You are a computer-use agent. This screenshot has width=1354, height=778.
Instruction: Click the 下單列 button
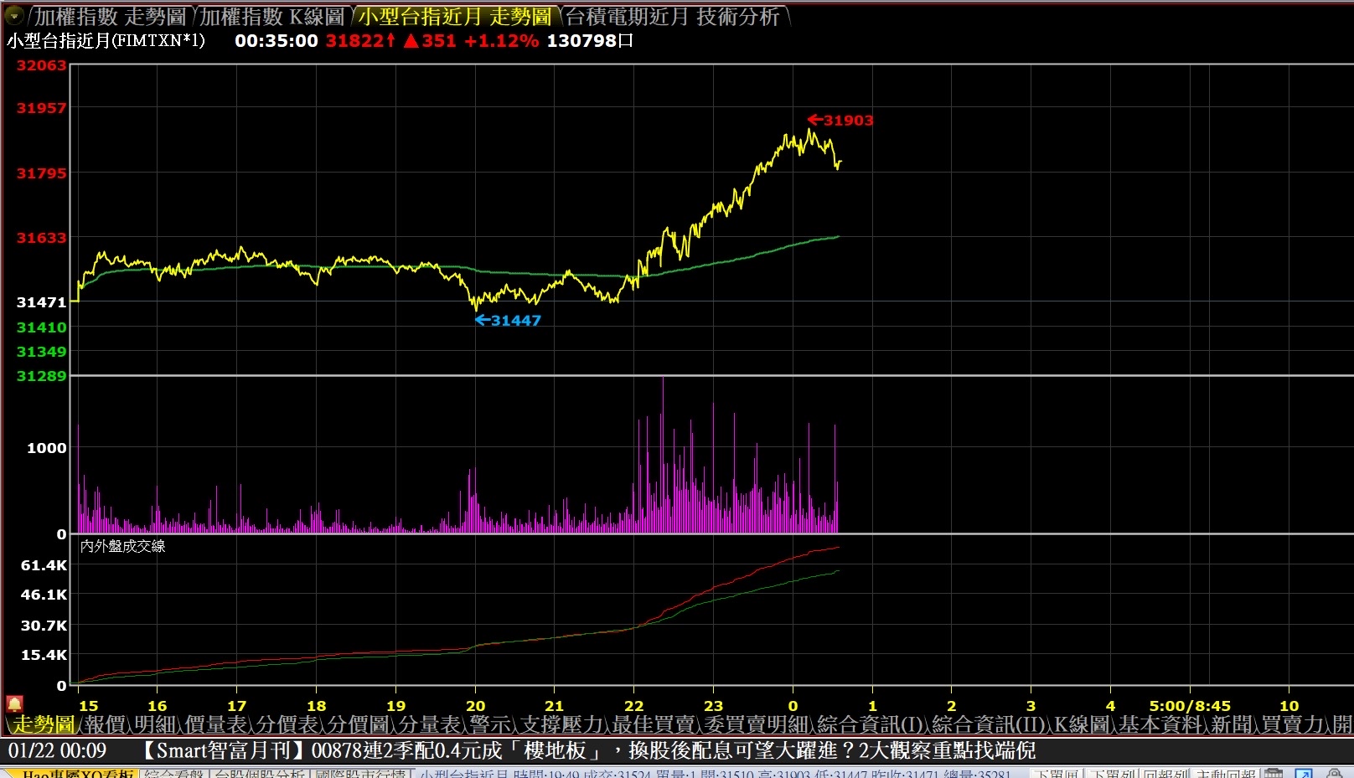pyautogui.click(x=1111, y=773)
